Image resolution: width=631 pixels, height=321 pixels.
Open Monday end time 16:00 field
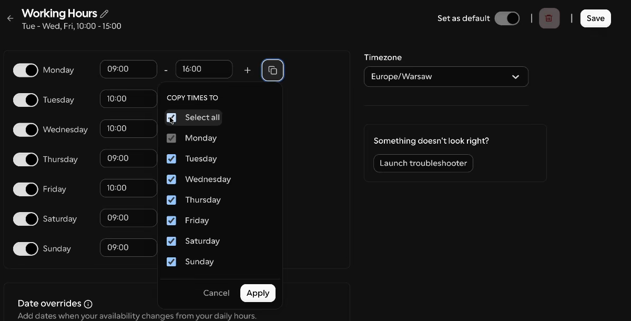pyautogui.click(x=204, y=69)
